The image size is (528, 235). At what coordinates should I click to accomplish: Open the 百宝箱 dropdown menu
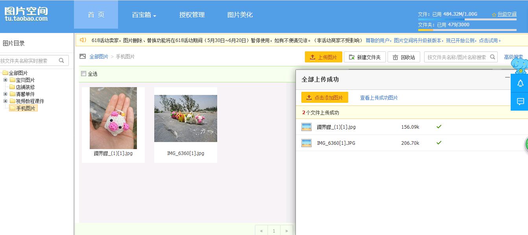144,15
